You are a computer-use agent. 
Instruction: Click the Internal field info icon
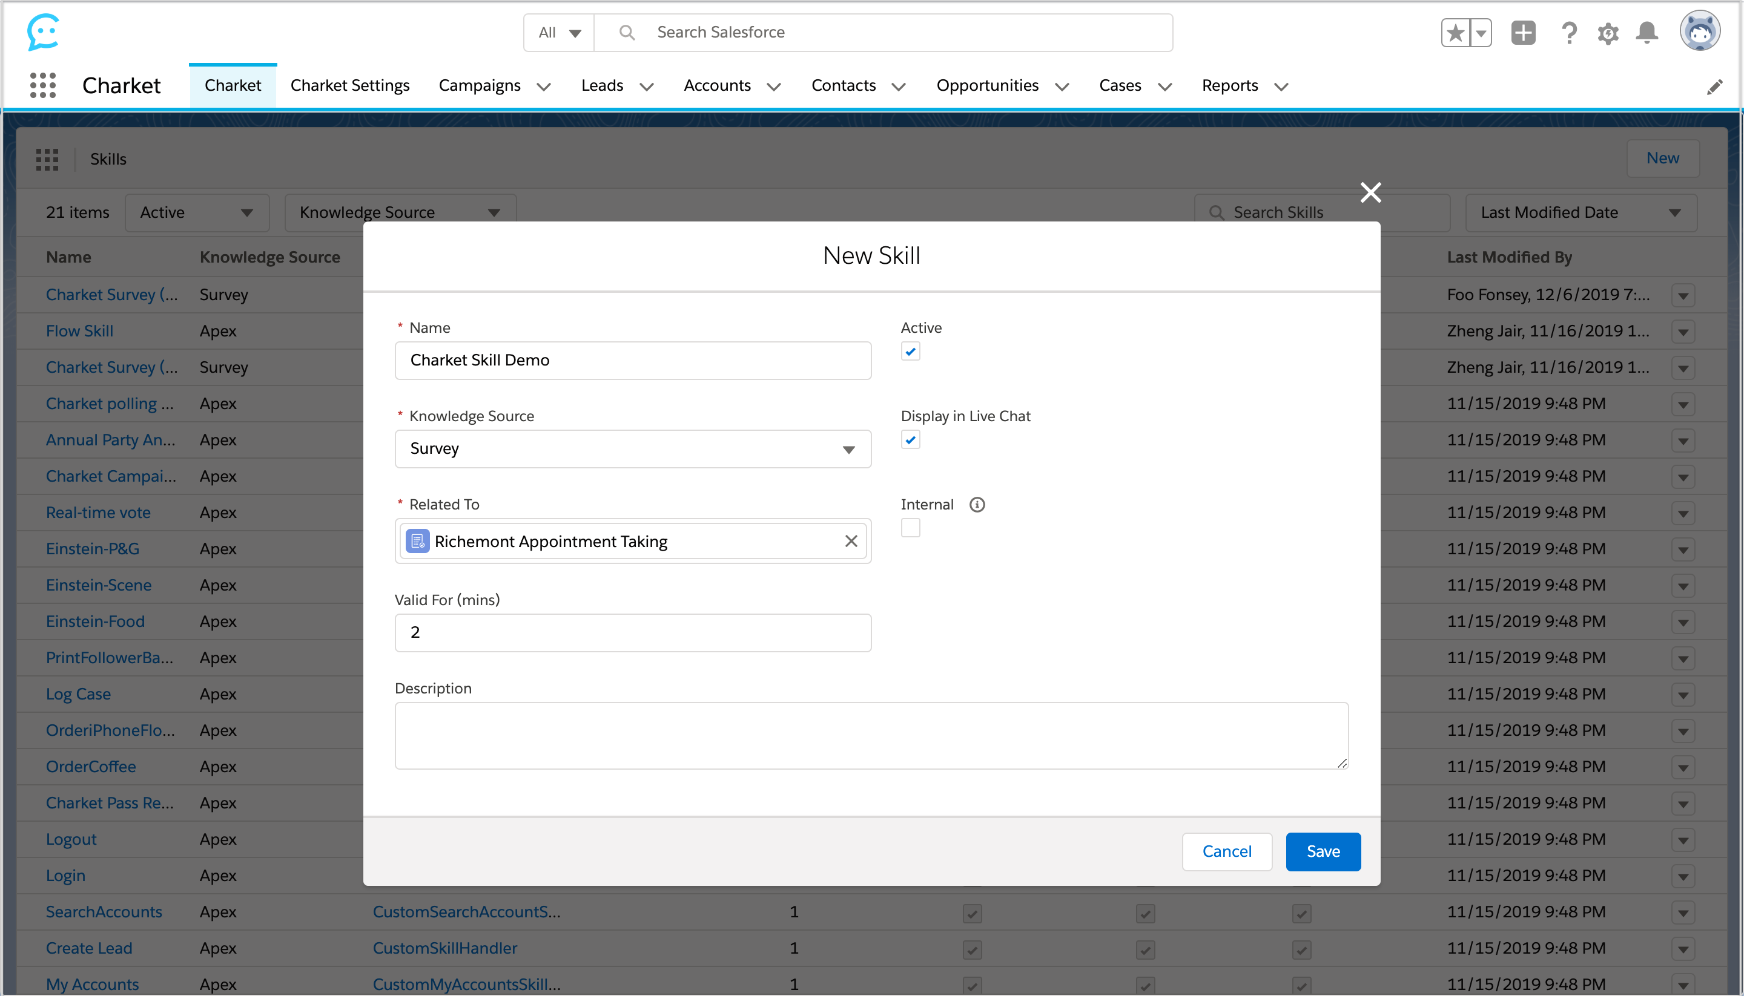pos(977,505)
